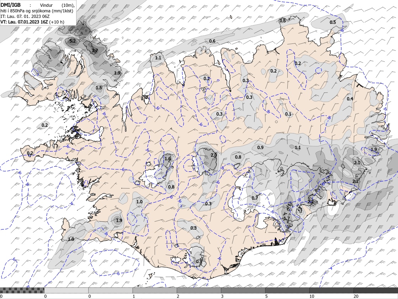Click the 1.7 snowfall value
Viewport: 398px width, 299px height.
pos(287,218)
